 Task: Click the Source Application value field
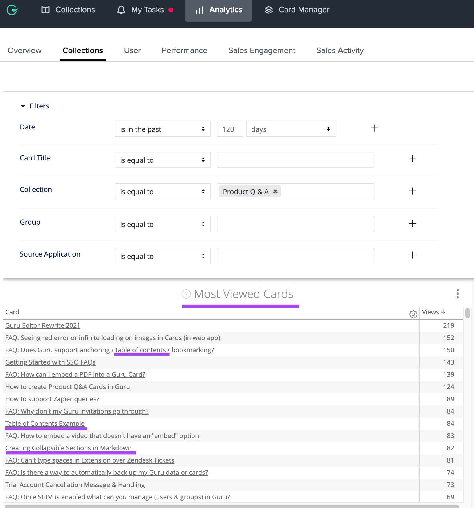[295, 256]
